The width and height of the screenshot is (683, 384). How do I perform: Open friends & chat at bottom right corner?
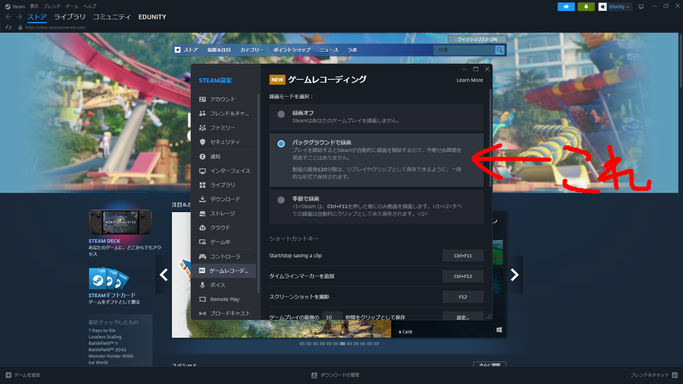[x=650, y=375]
